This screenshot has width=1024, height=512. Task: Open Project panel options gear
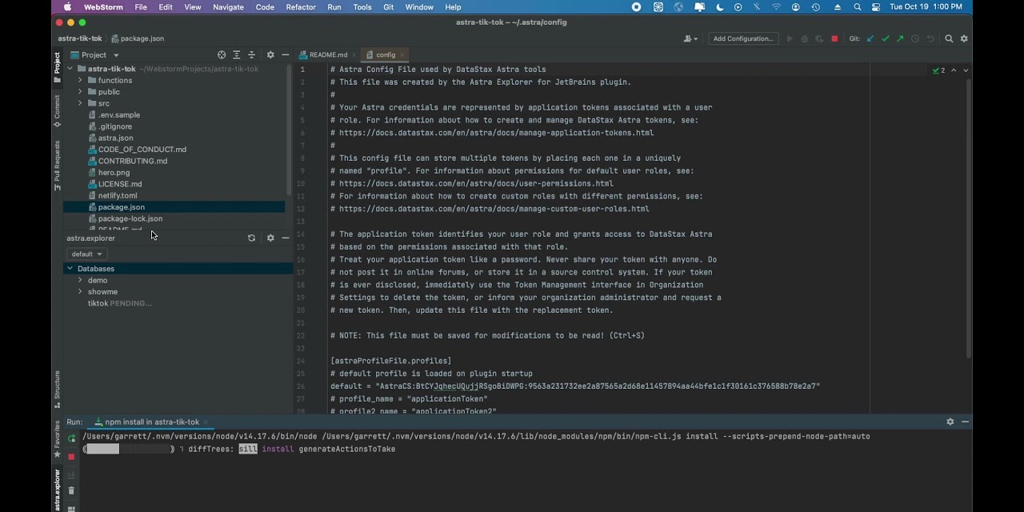point(270,55)
